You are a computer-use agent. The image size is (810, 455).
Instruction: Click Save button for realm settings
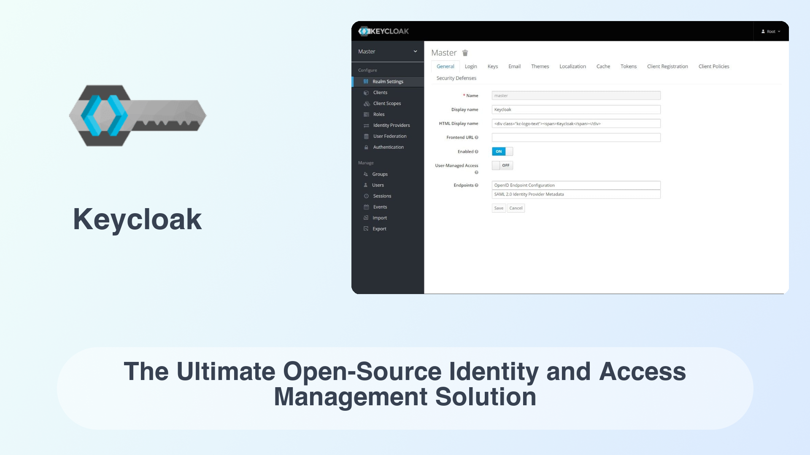pyautogui.click(x=499, y=208)
